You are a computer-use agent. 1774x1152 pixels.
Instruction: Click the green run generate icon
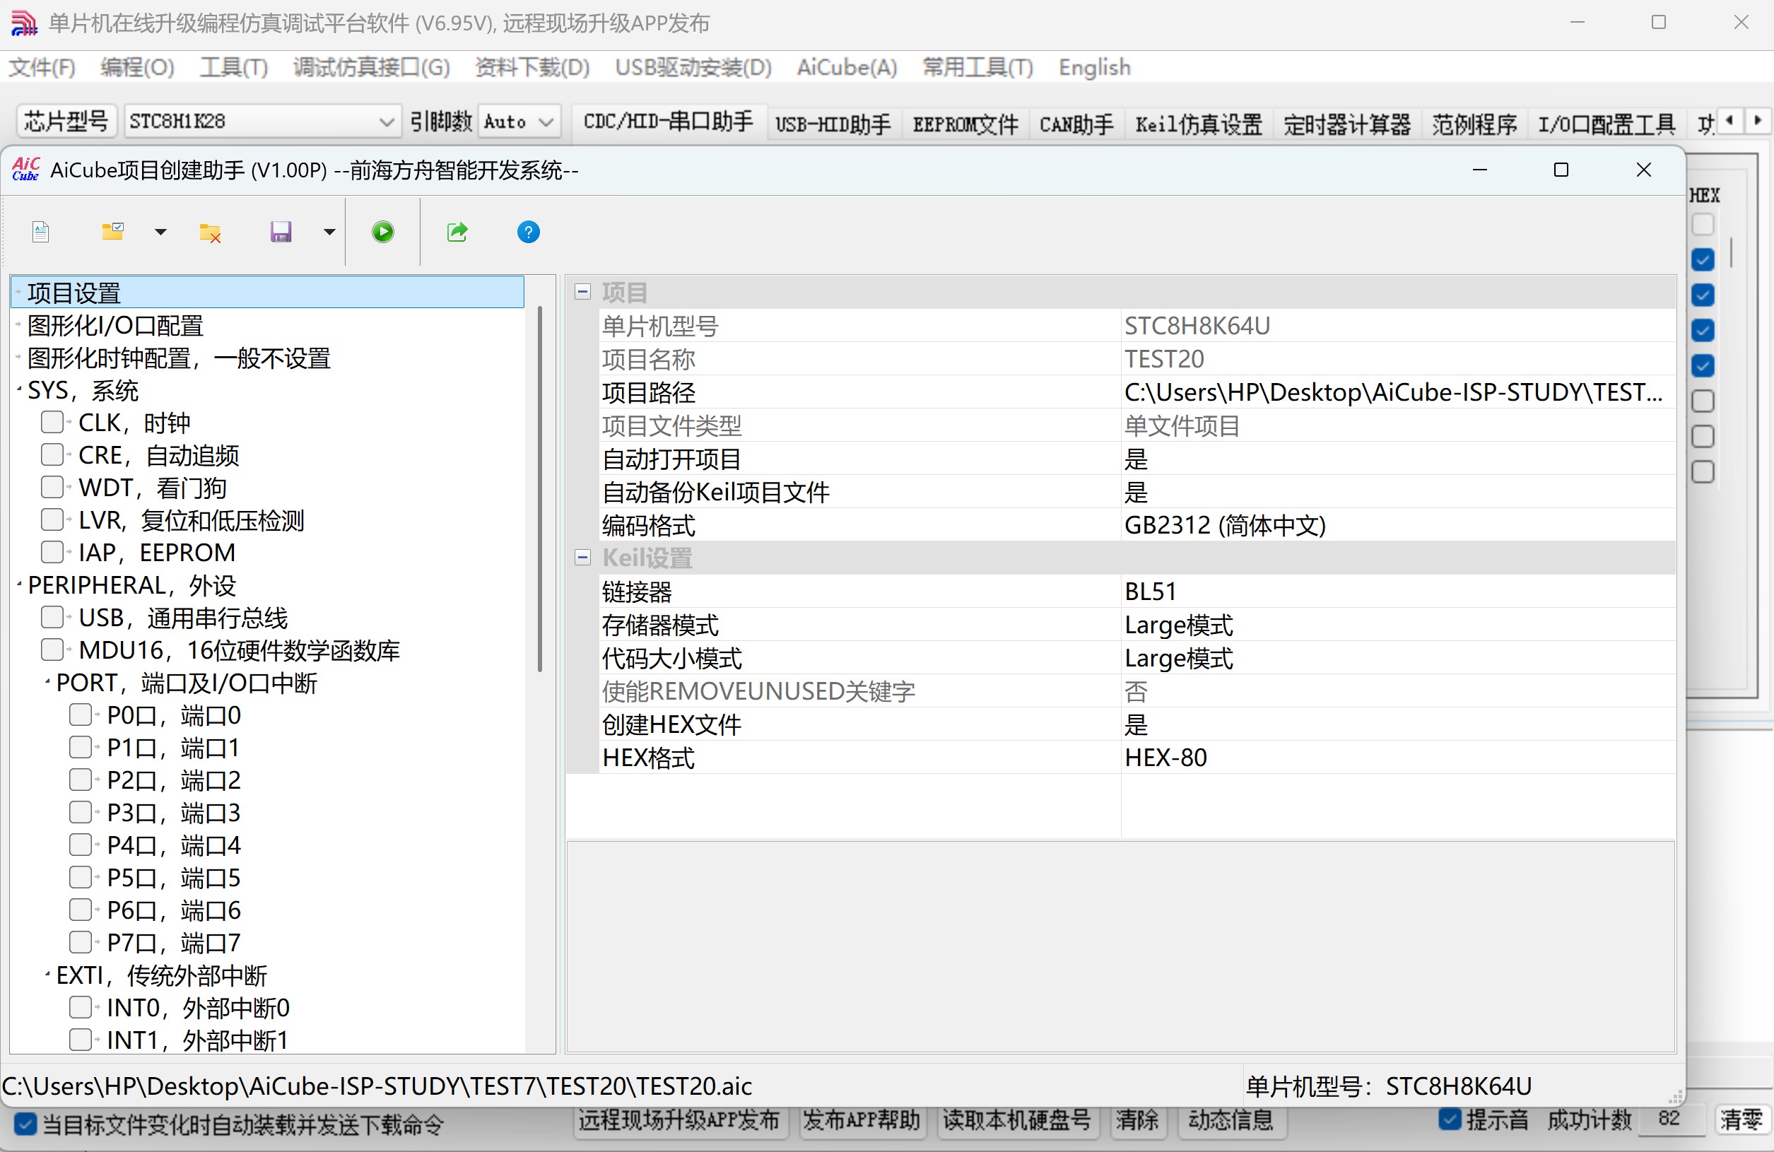click(x=383, y=232)
